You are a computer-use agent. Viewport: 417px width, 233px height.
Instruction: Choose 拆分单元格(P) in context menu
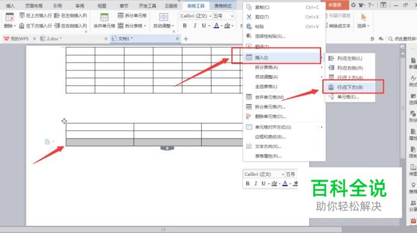pyautogui.click(x=283, y=107)
